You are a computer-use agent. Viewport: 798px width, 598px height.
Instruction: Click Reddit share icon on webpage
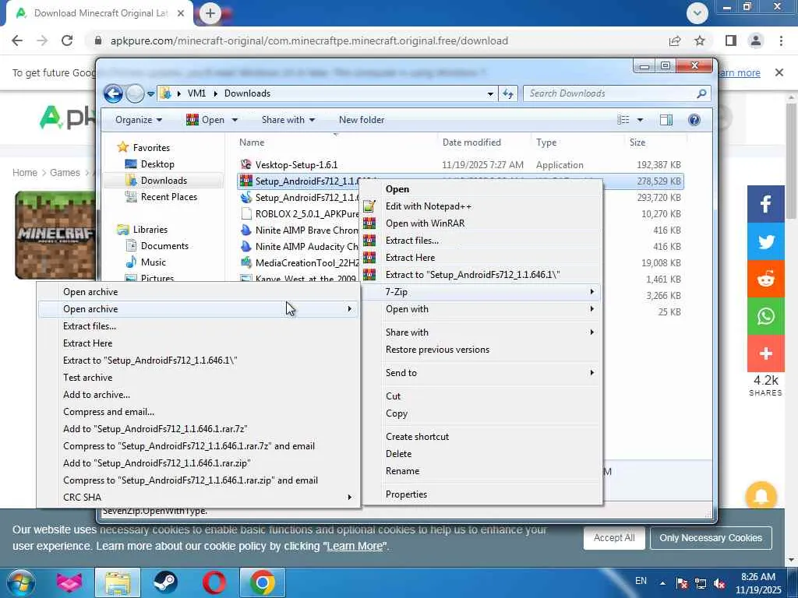point(765,279)
